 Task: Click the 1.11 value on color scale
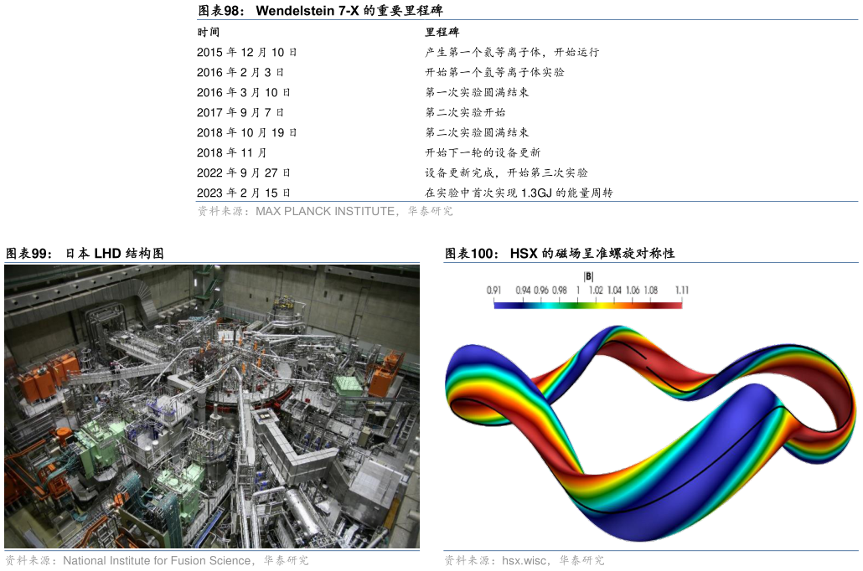pos(682,291)
